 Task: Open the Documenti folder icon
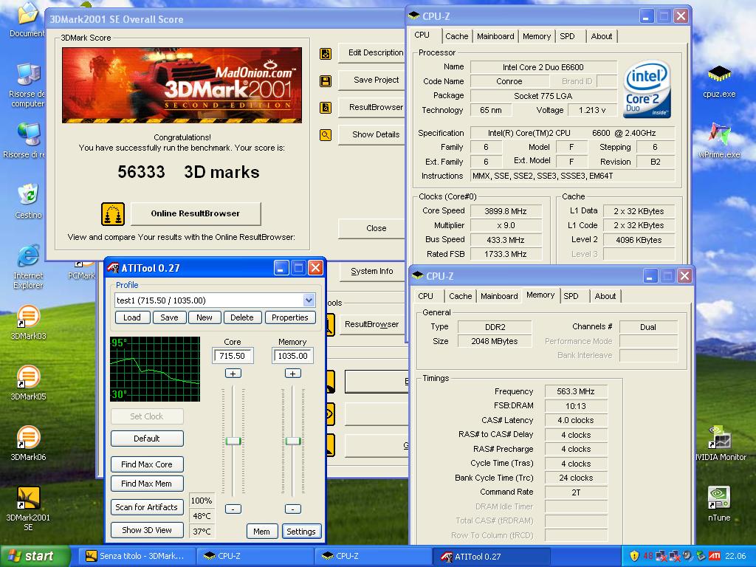[29, 14]
